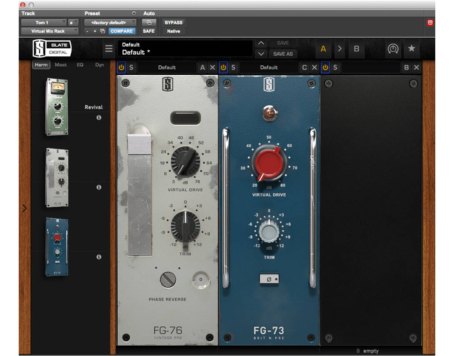The image size is (454, 356).
Task: Click the FG-76 phase reverse screw switch
Action: click(x=168, y=279)
